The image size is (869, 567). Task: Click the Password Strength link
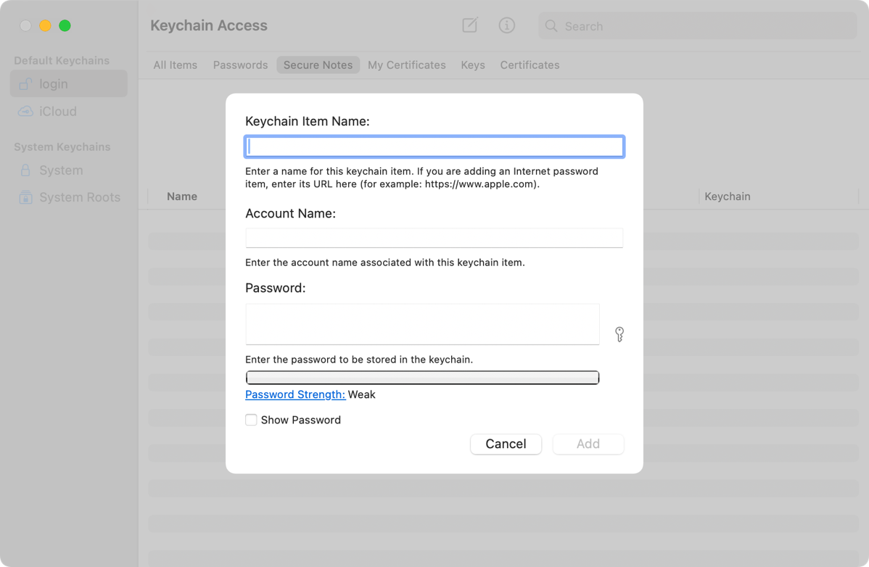pos(295,394)
